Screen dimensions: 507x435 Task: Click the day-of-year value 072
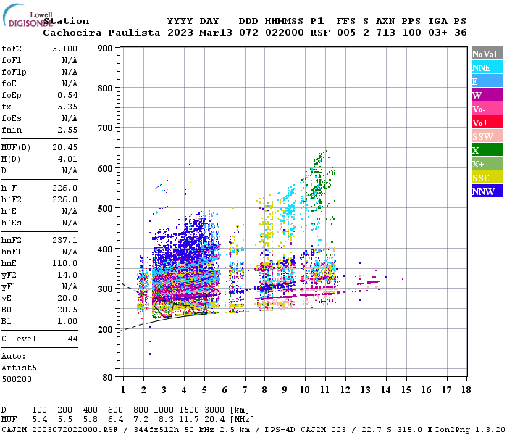(248, 33)
